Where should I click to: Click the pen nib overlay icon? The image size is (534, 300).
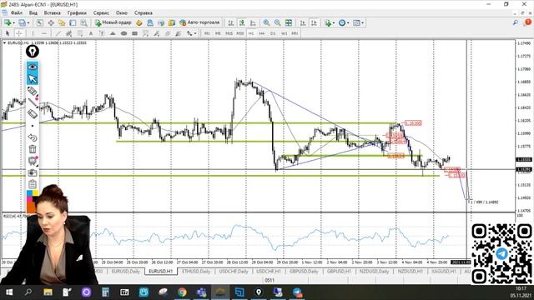click(x=33, y=52)
